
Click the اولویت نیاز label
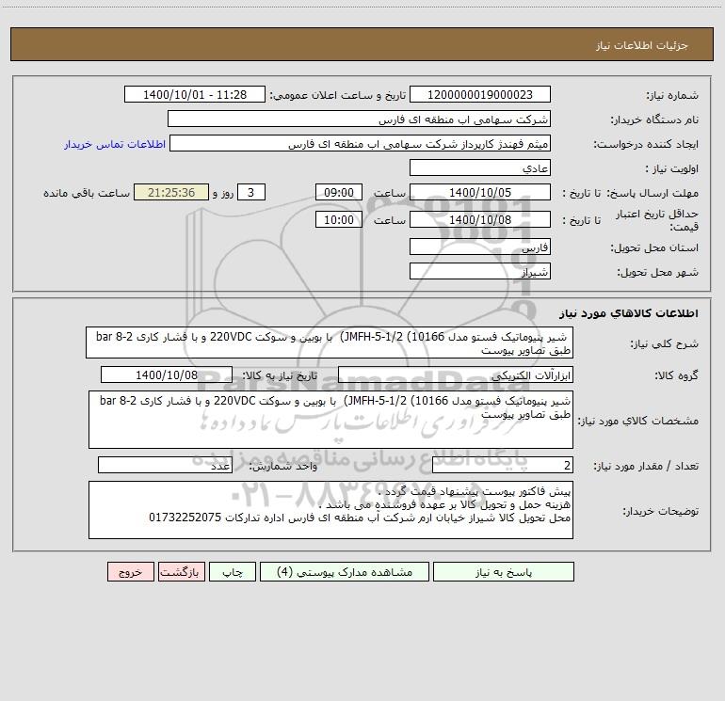click(672, 169)
